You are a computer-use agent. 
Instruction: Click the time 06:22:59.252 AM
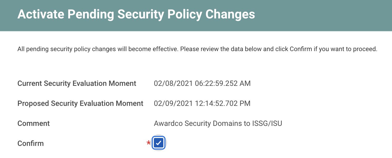click(223, 83)
